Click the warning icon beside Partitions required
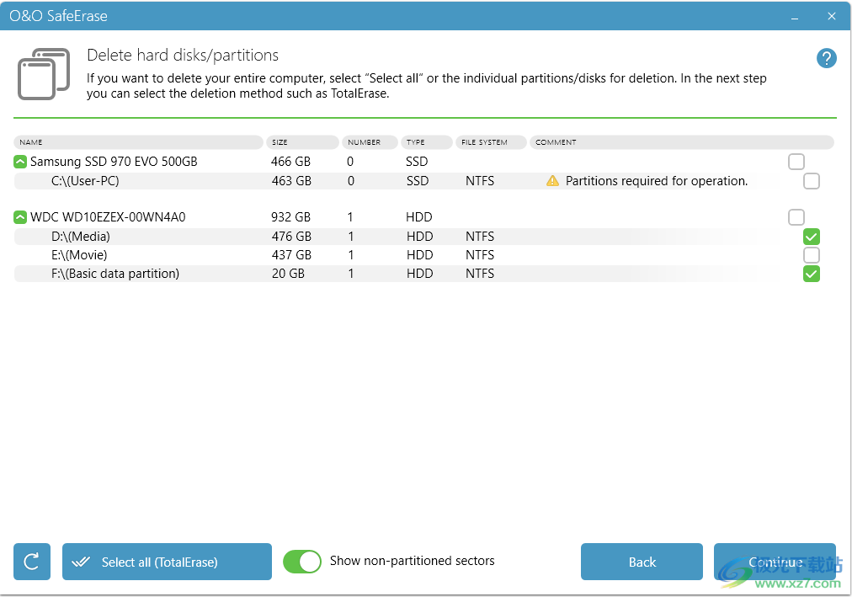Viewport: 852px width, 597px height. click(552, 181)
